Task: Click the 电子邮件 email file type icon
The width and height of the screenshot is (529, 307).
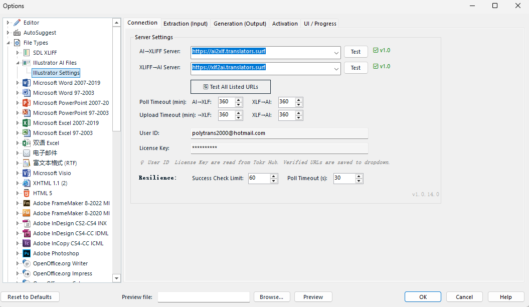Action: point(27,153)
